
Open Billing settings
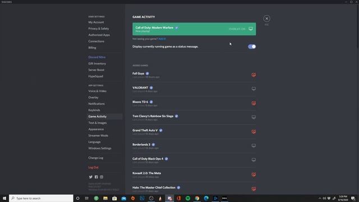coord(92,48)
